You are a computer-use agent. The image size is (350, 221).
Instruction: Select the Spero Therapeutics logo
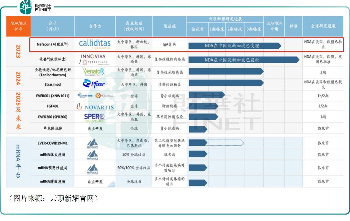click(x=94, y=117)
